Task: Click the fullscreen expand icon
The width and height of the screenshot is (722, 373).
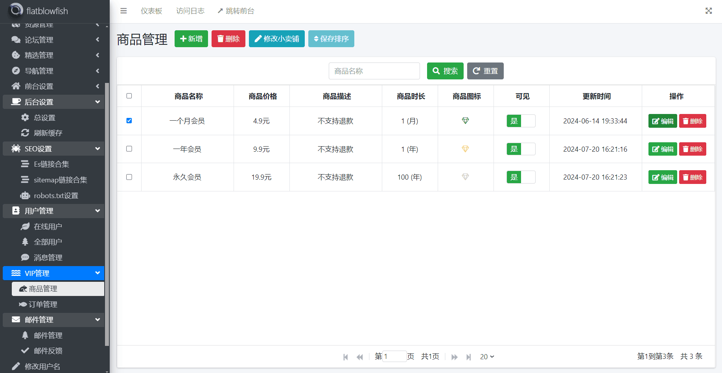Action: pos(709,11)
